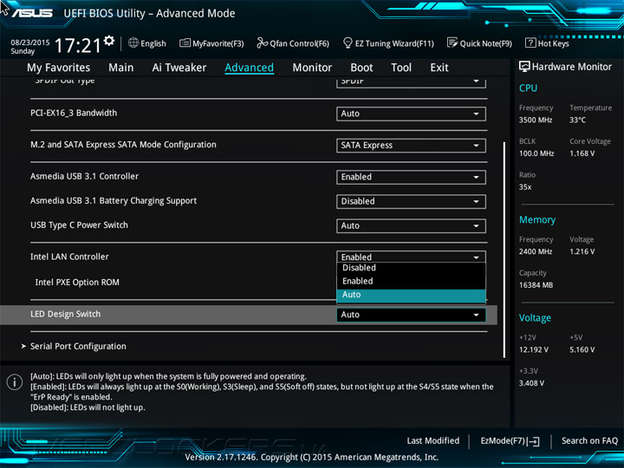Switch to EzMode(F7)

click(503, 441)
